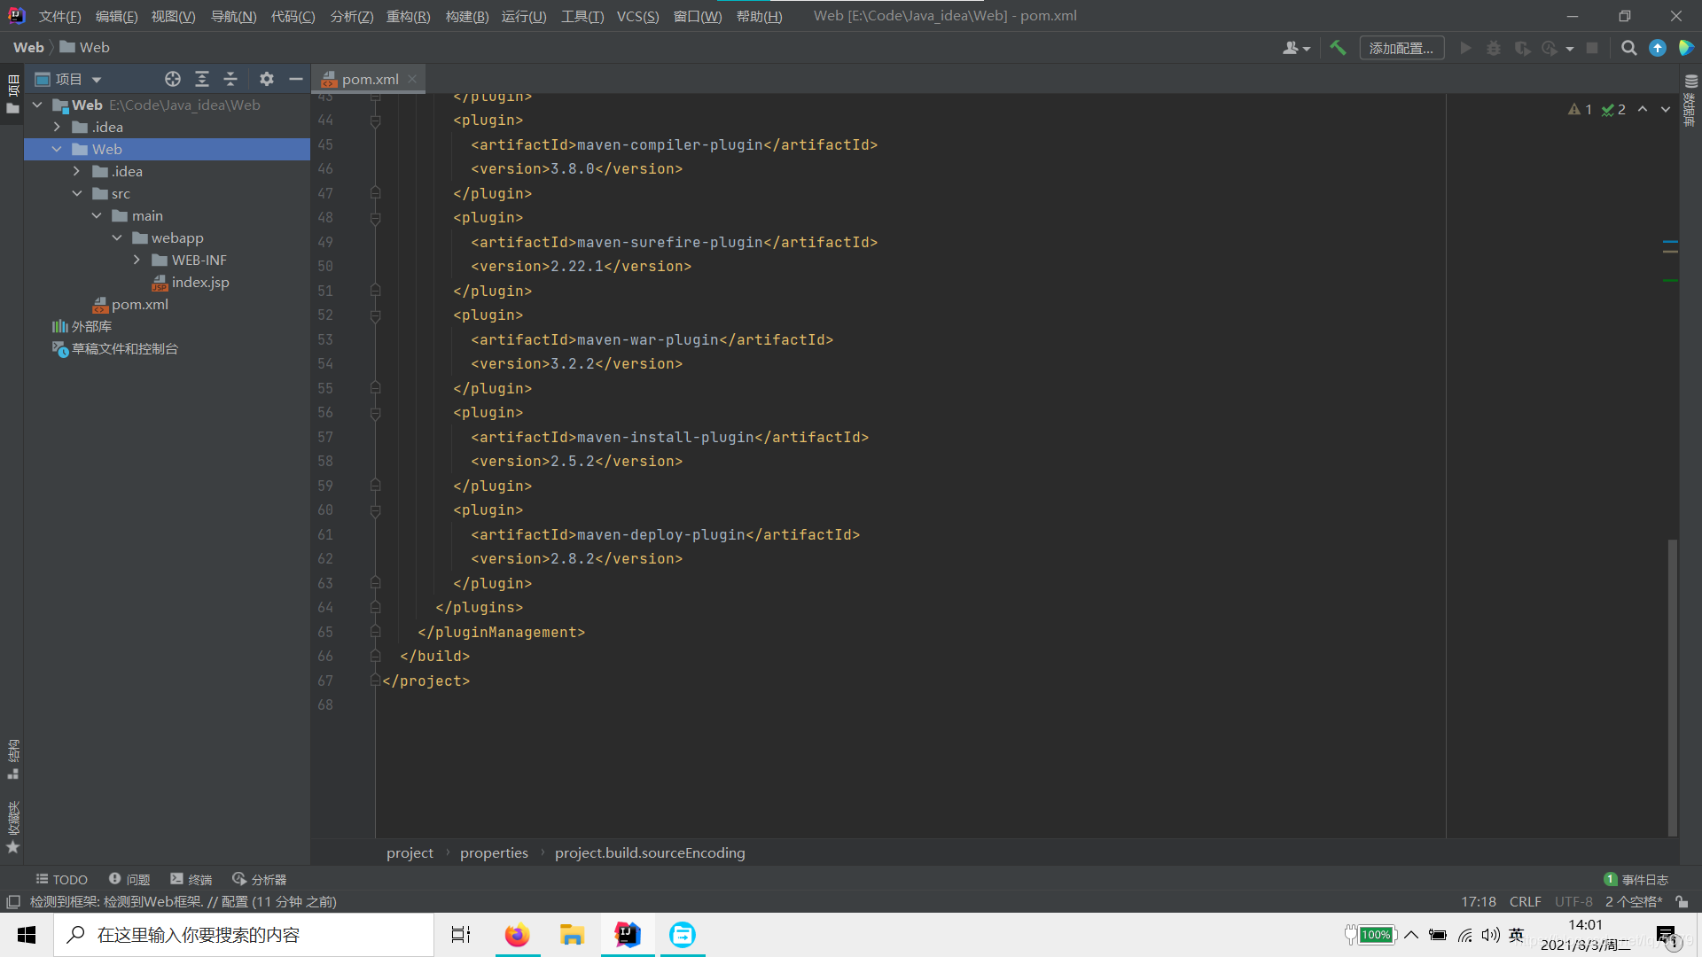This screenshot has height=957, width=1702.
Task: Hide the project tool window
Action: [296, 79]
